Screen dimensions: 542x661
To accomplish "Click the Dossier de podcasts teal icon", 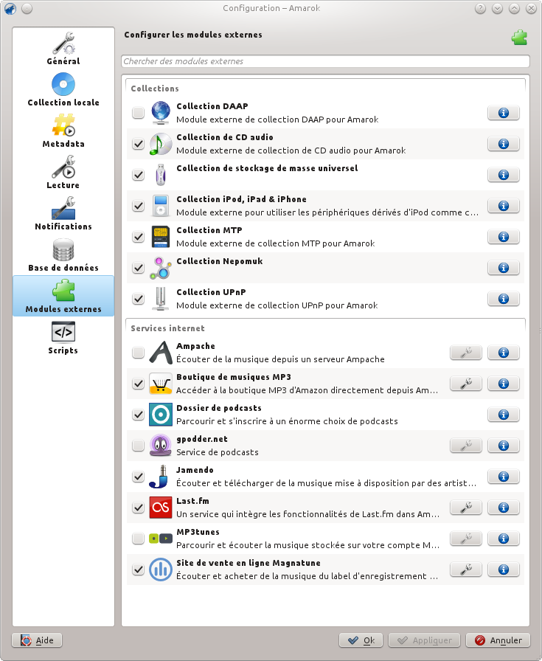I will 161,415.
